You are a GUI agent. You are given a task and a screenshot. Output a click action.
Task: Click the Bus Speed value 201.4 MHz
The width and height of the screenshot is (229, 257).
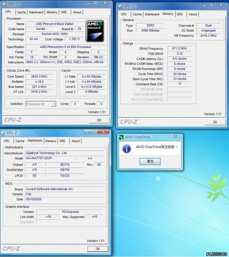[x=39, y=87]
